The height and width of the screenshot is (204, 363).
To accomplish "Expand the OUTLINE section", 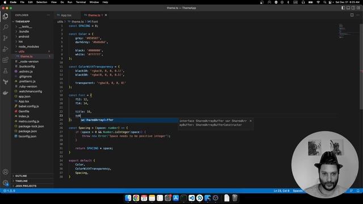I will pyautogui.click(x=21, y=176).
